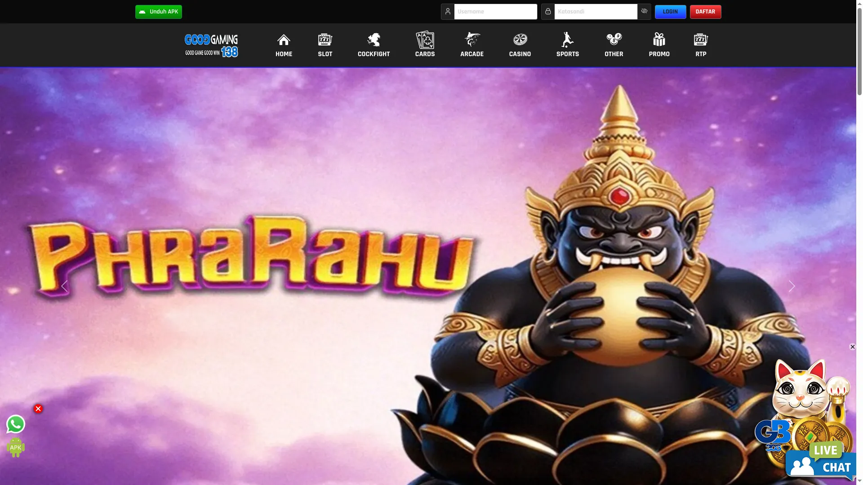The width and height of the screenshot is (863, 485).
Task: Open the SLOT games menu
Action: coord(325,45)
